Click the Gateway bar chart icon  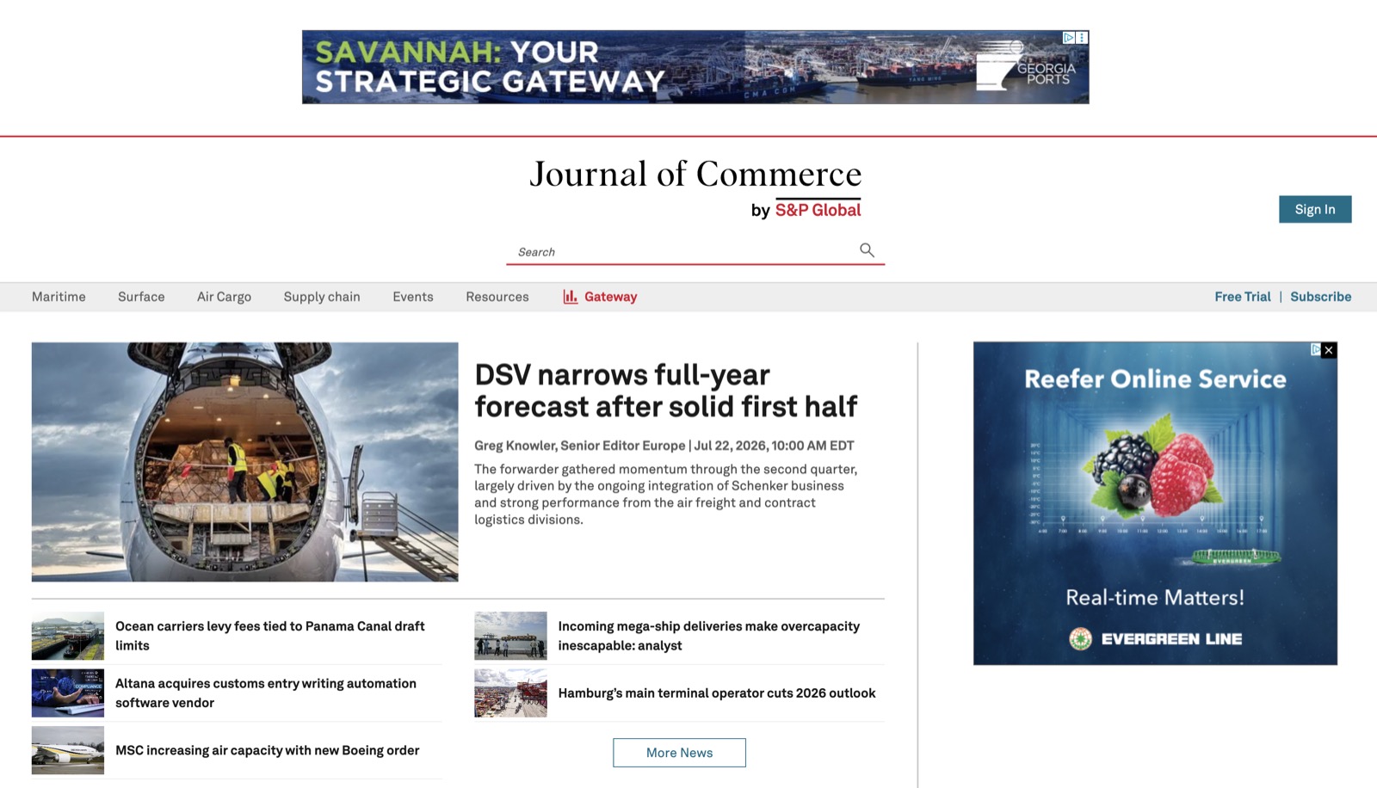[x=570, y=297]
